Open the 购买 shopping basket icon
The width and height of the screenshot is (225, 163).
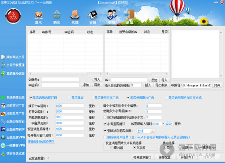click(57, 17)
